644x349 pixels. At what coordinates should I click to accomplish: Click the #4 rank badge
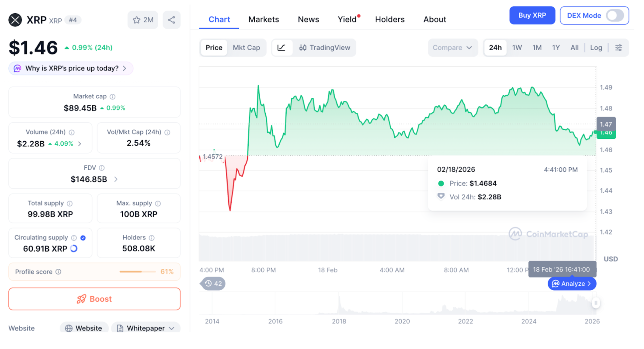73,20
